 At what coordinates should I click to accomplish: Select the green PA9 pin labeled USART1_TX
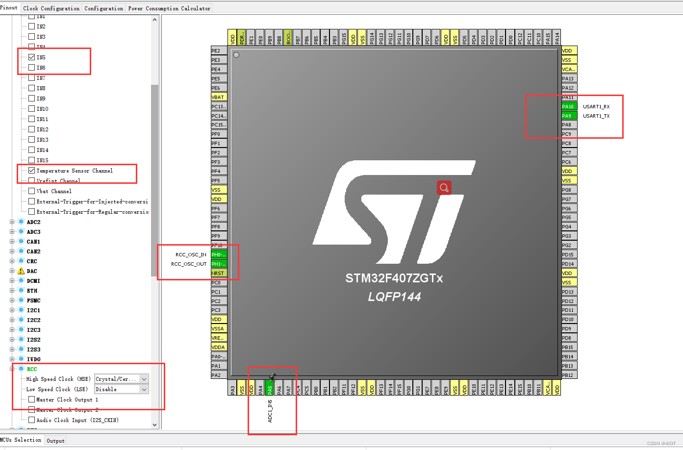pyautogui.click(x=569, y=115)
